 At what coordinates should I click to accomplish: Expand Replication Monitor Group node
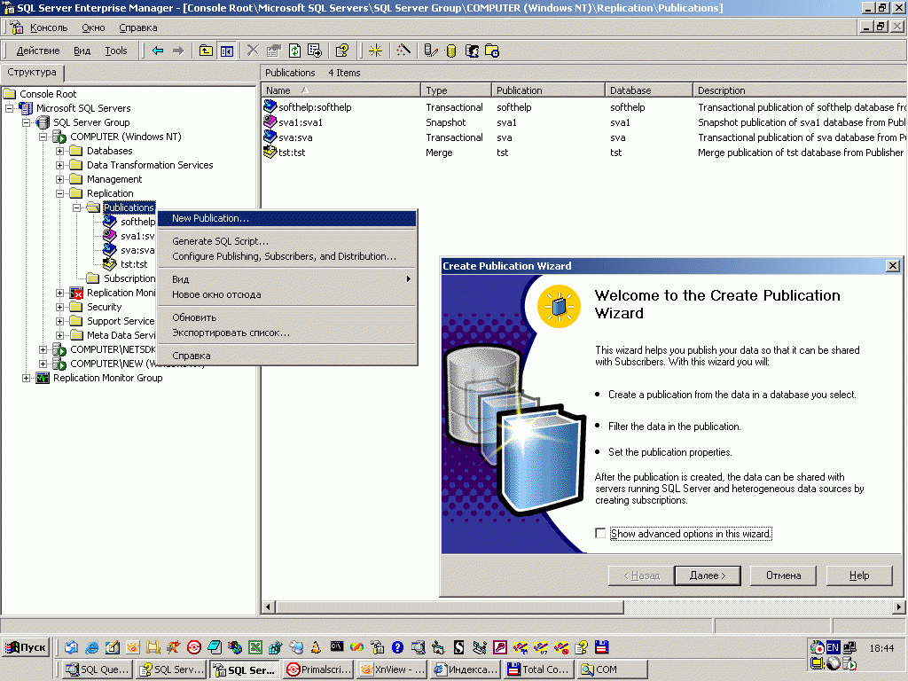pyautogui.click(x=26, y=378)
